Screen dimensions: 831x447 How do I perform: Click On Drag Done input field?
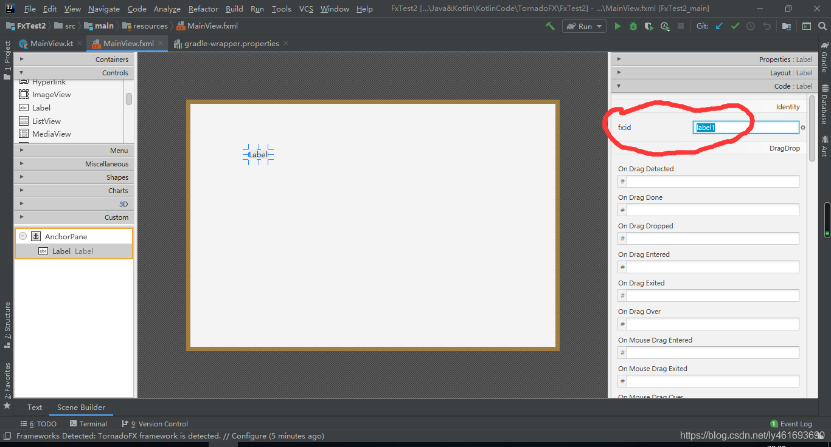pyautogui.click(x=712, y=210)
